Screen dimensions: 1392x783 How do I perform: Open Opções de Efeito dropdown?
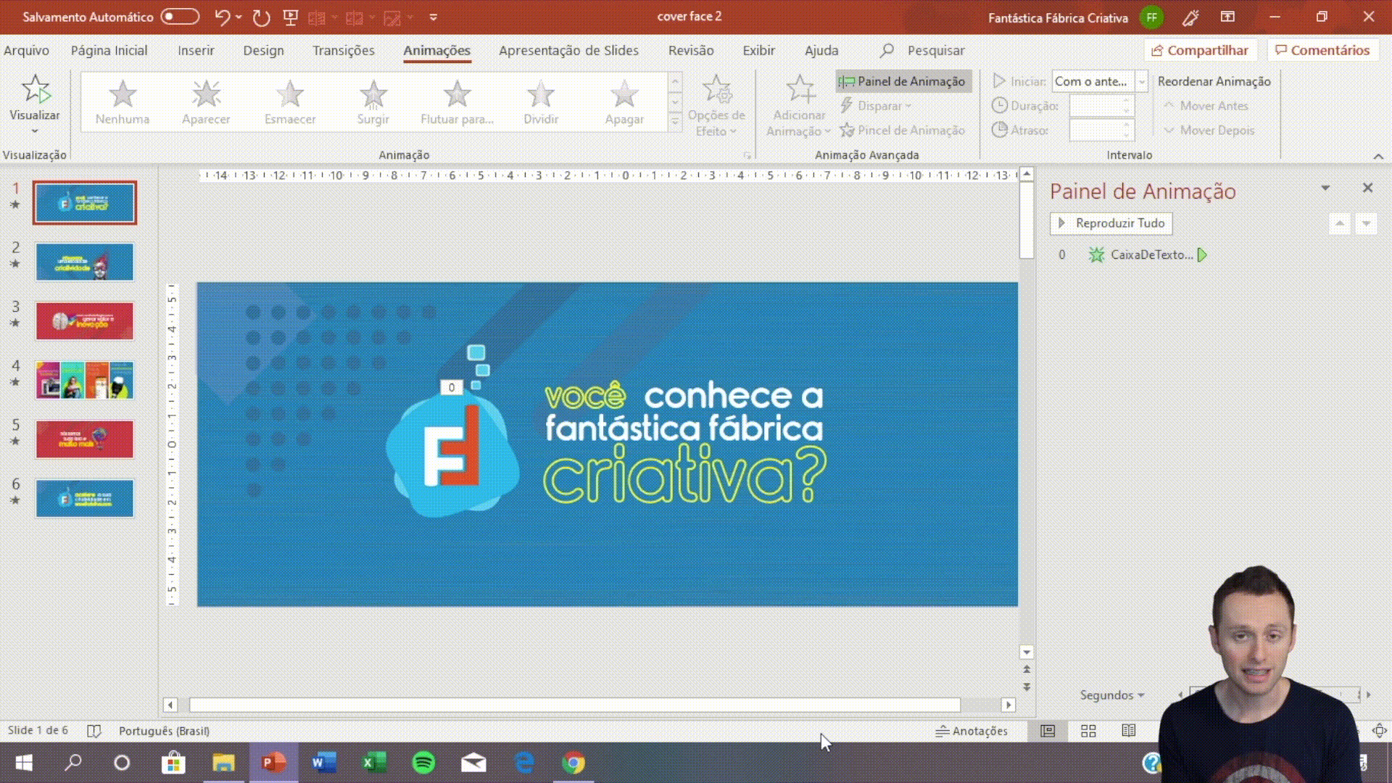716,106
